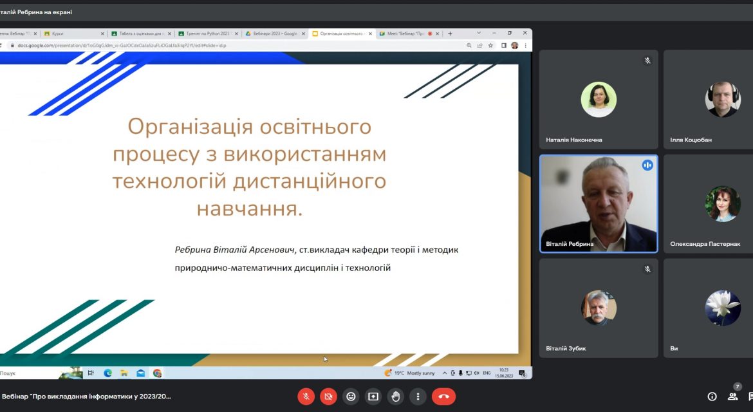Open the three-dot more options menu

[x=418, y=397]
